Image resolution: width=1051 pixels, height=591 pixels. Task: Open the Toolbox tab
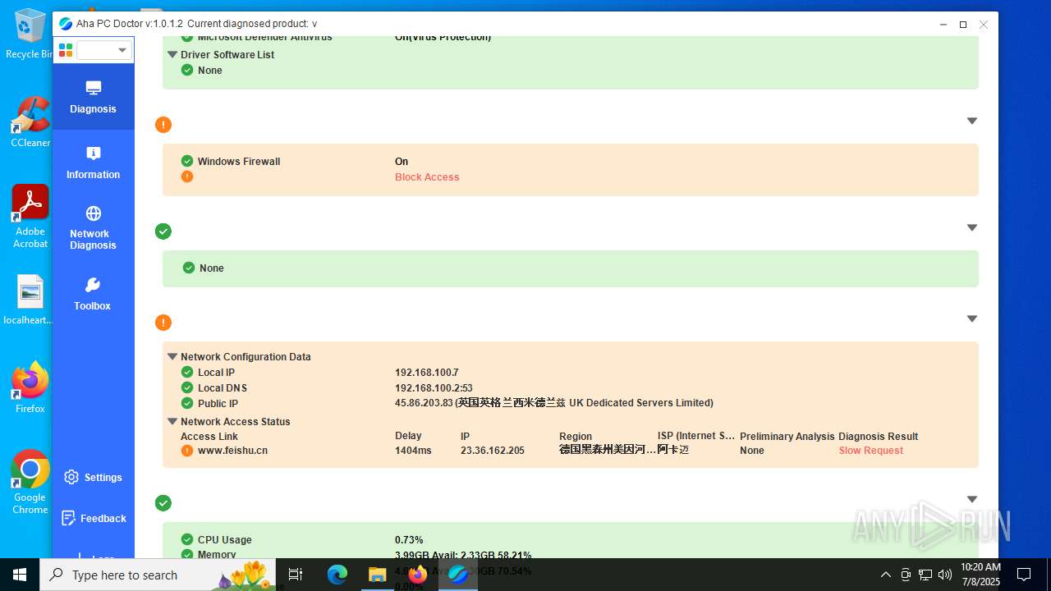click(x=93, y=294)
